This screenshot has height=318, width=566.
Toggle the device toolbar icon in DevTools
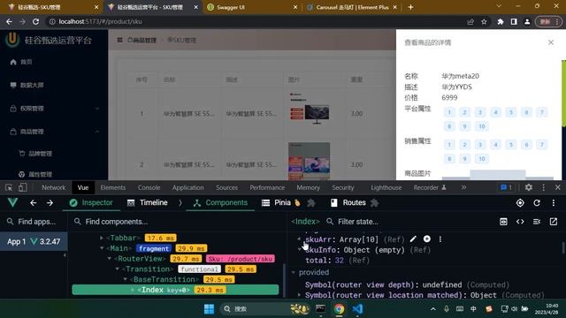[22, 187]
